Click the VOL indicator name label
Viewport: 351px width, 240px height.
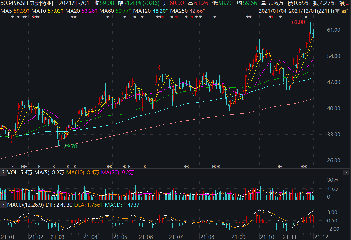pyautogui.click(x=13, y=173)
